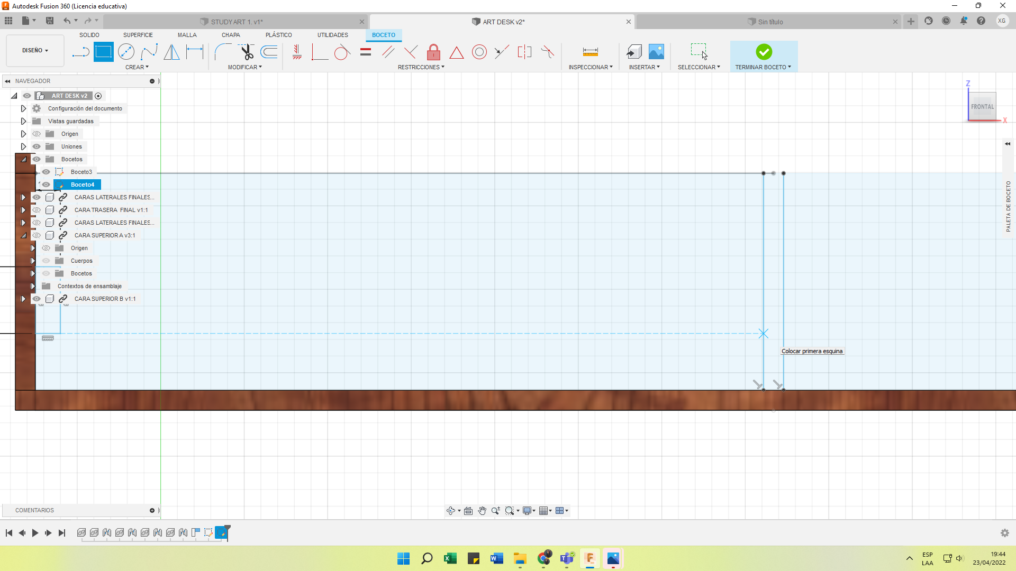Screen dimensions: 1016x571
Task: Apply the Fix/Unfix lock constraint
Action: [x=433, y=52]
